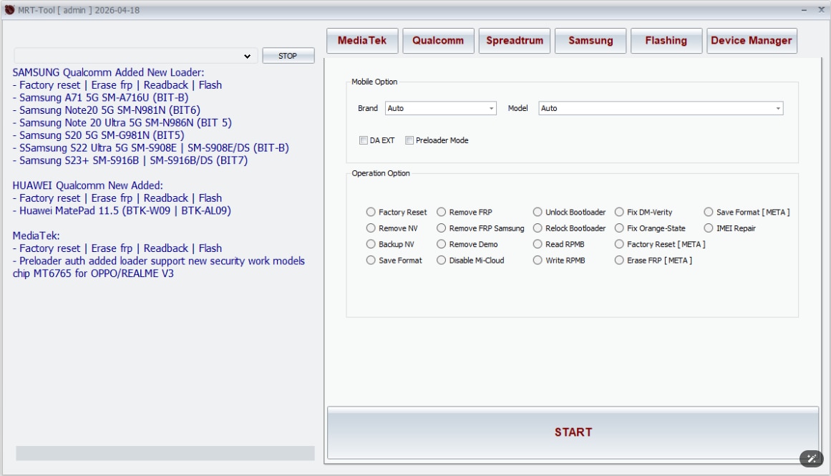
Task: Minimize the MRT-Tool window
Action: pos(804,10)
